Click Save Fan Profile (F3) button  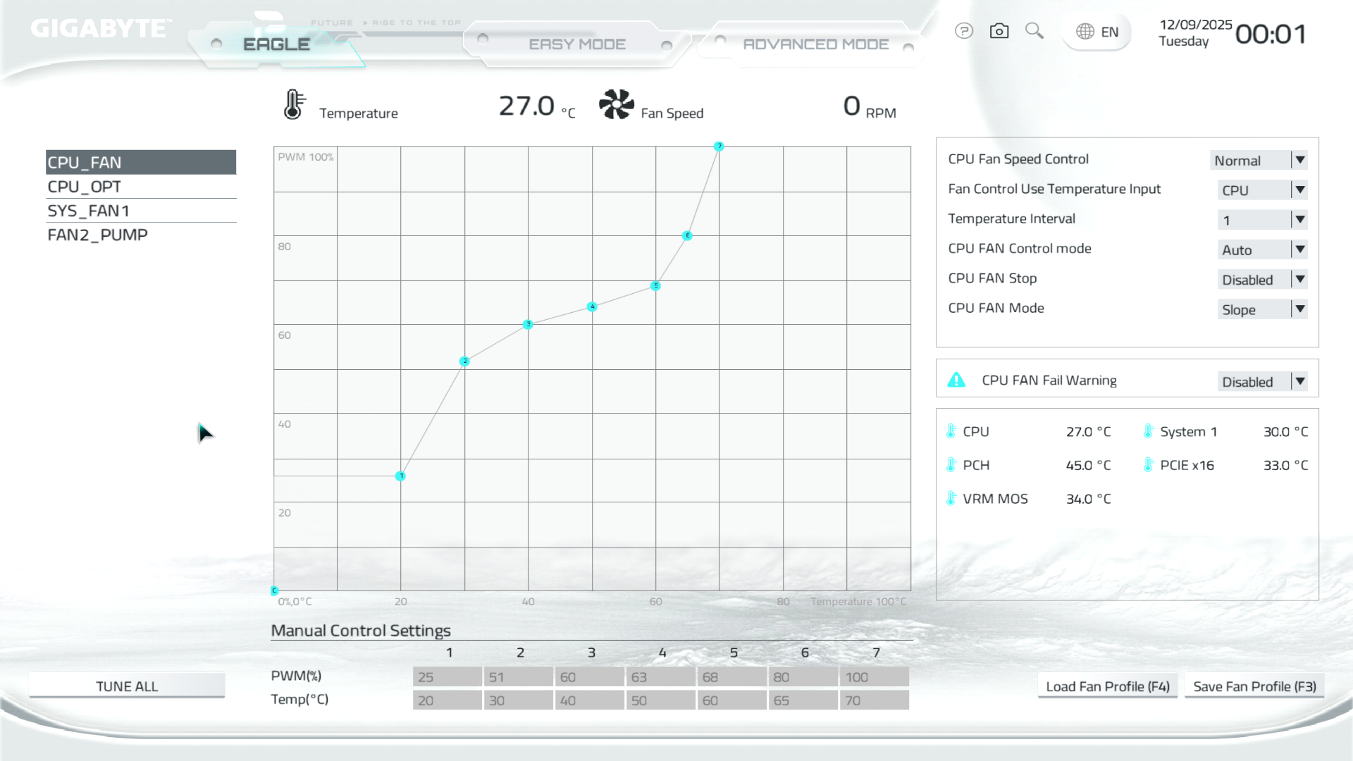[x=1254, y=686]
